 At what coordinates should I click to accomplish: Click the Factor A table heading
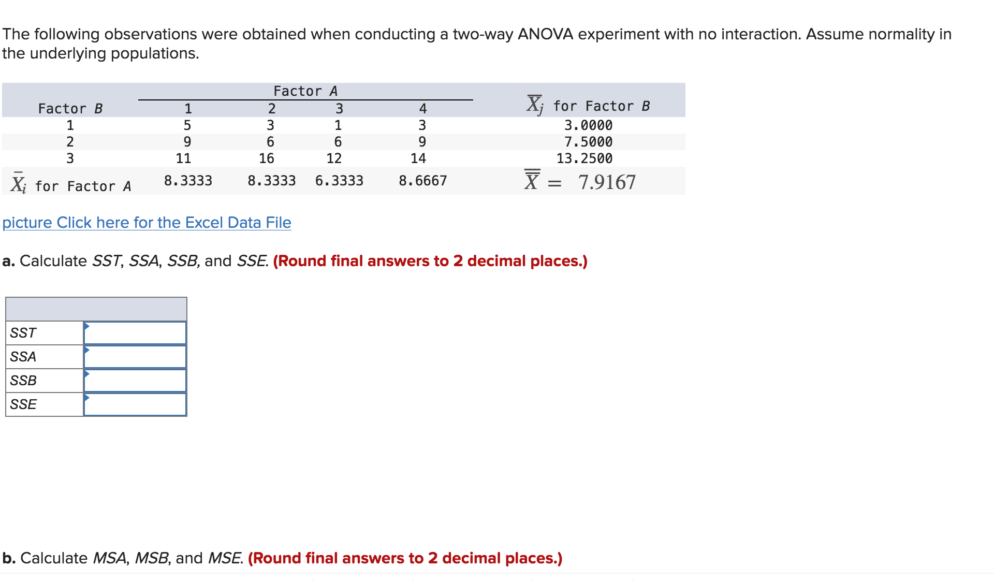coord(305,90)
